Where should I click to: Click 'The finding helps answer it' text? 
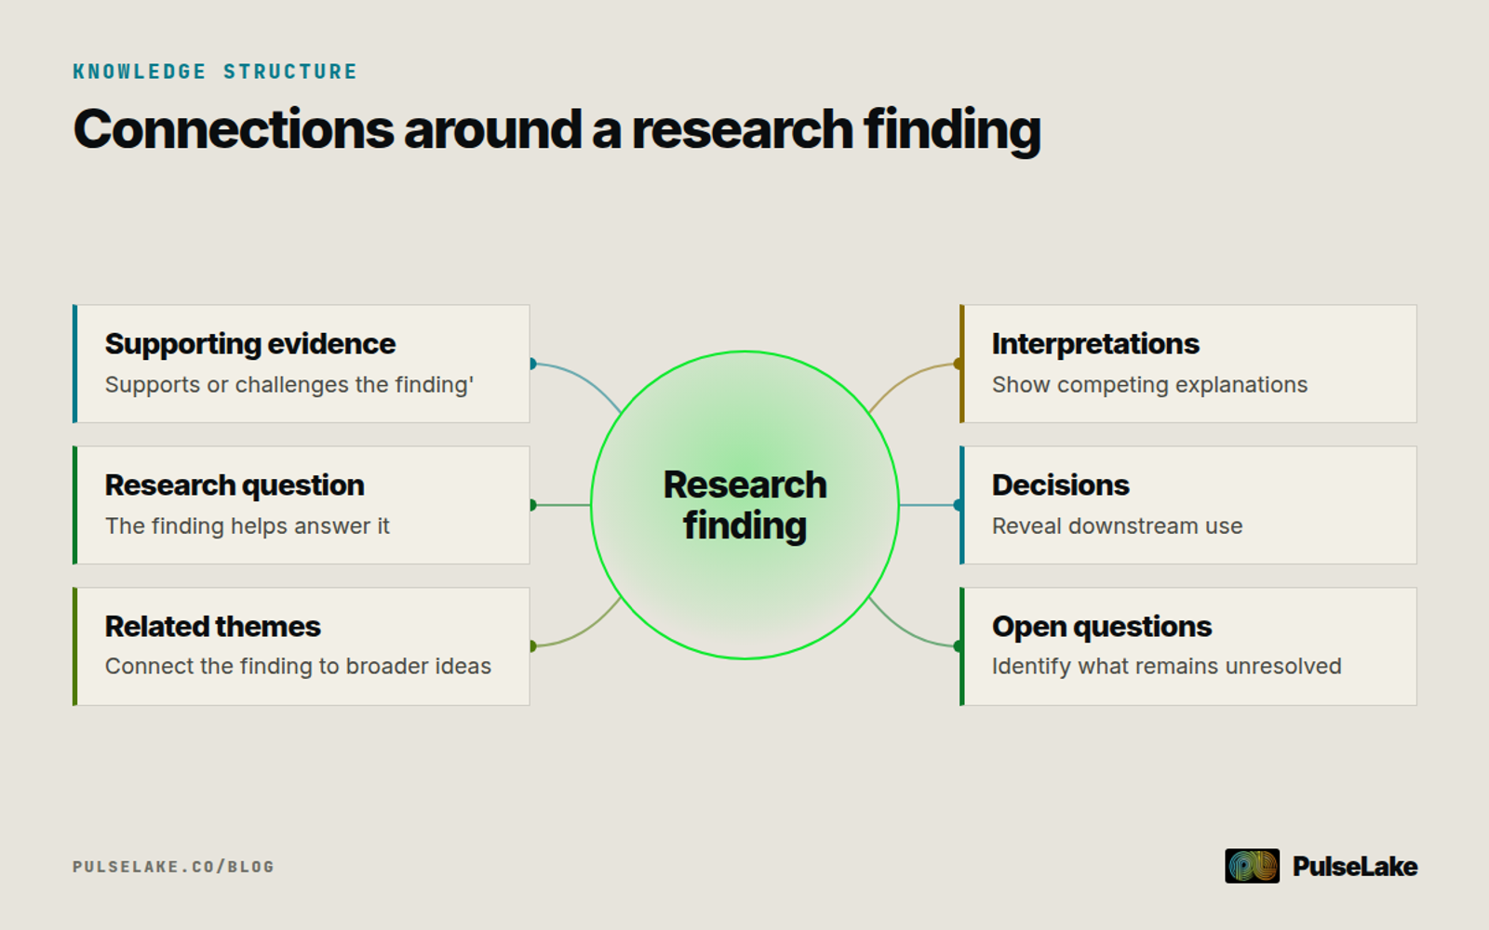tap(248, 526)
